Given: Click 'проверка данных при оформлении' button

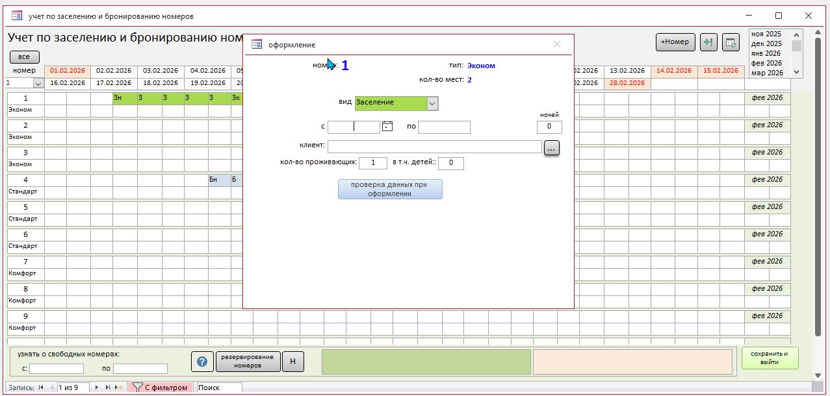Looking at the screenshot, I should coord(390,189).
